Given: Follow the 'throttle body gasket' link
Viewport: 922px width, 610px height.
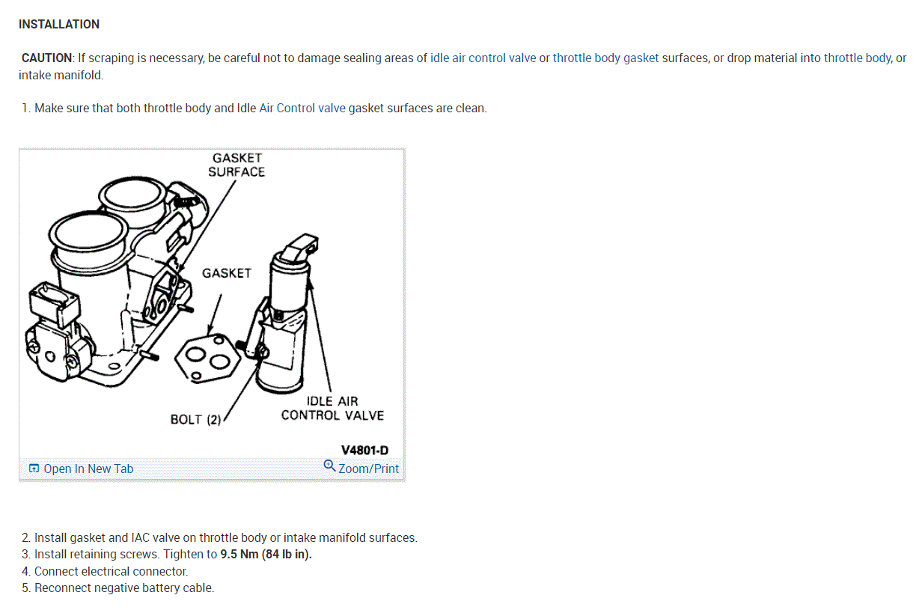Looking at the screenshot, I should click(605, 58).
